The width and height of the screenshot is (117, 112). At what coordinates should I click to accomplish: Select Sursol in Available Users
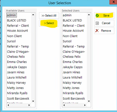point(11,41)
